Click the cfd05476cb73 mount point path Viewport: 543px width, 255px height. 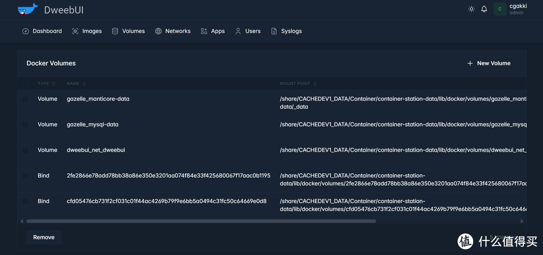click(403, 205)
